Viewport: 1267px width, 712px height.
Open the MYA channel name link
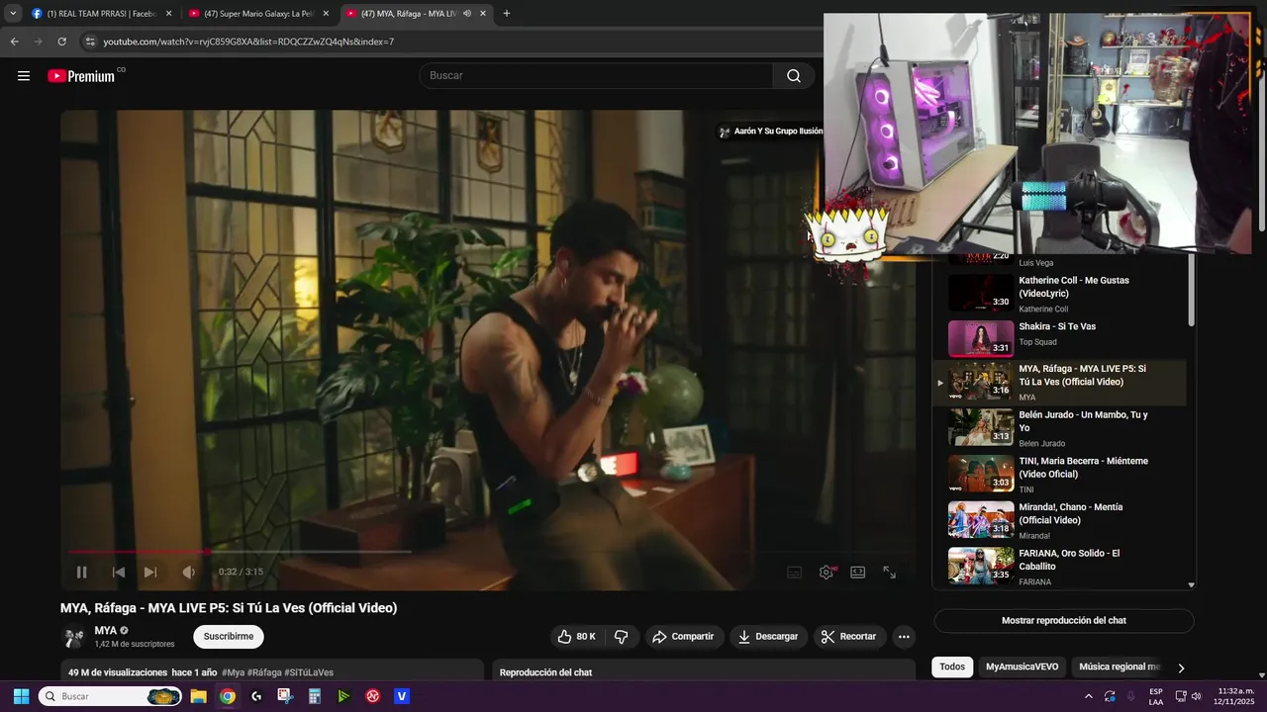coord(106,631)
